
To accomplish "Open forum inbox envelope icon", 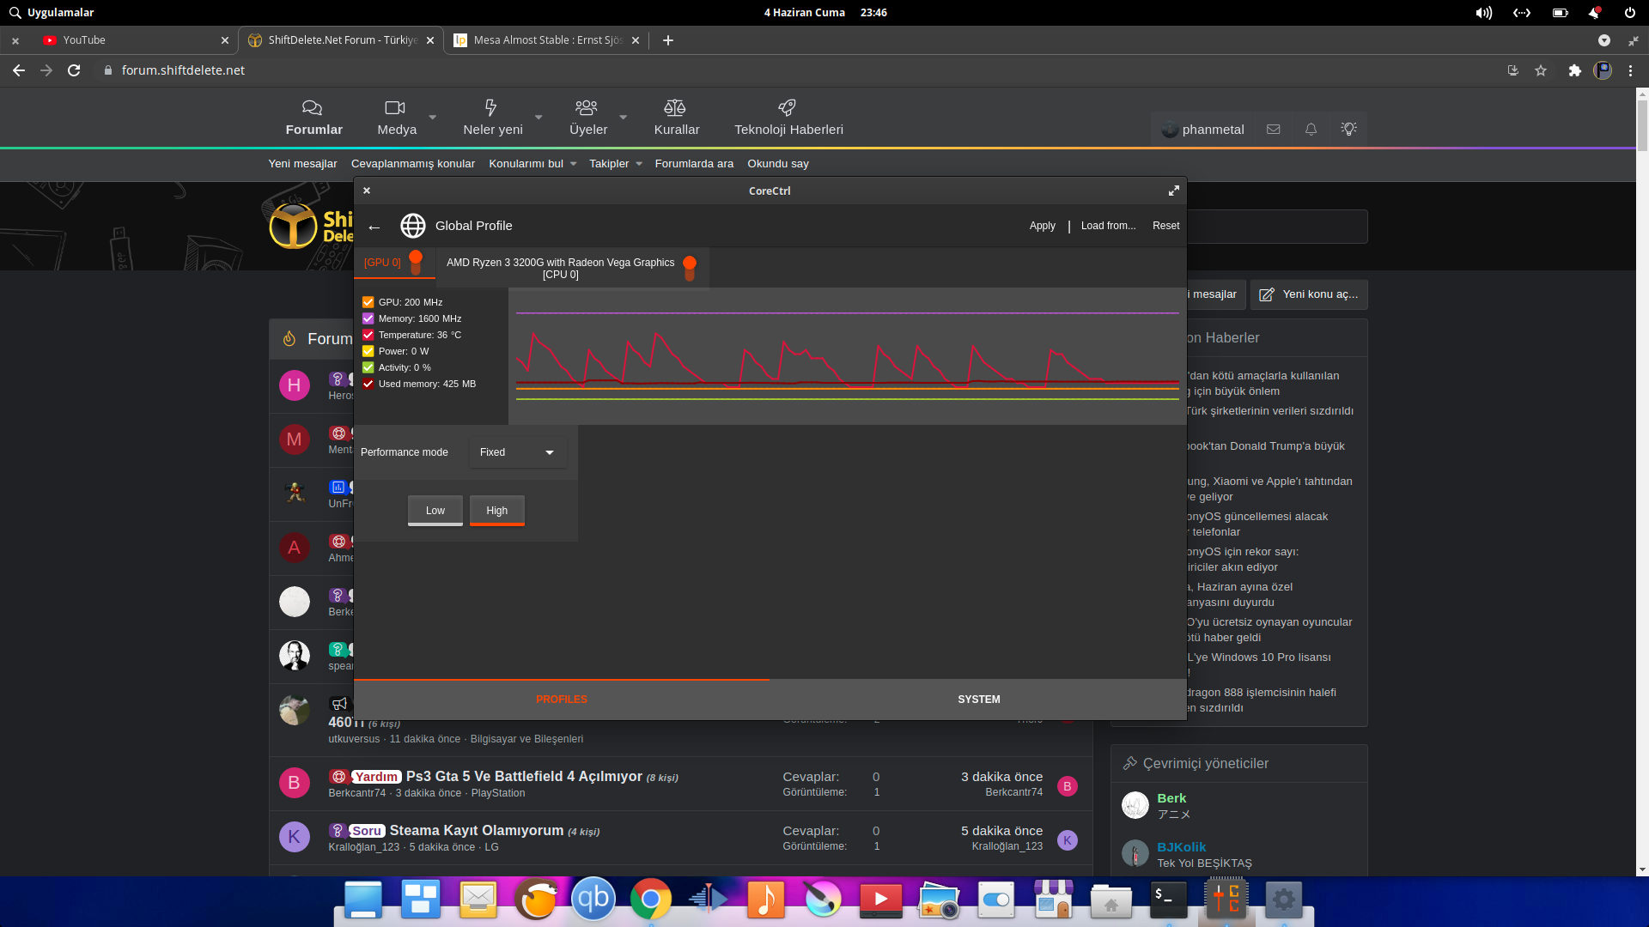I will [1274, 130].
